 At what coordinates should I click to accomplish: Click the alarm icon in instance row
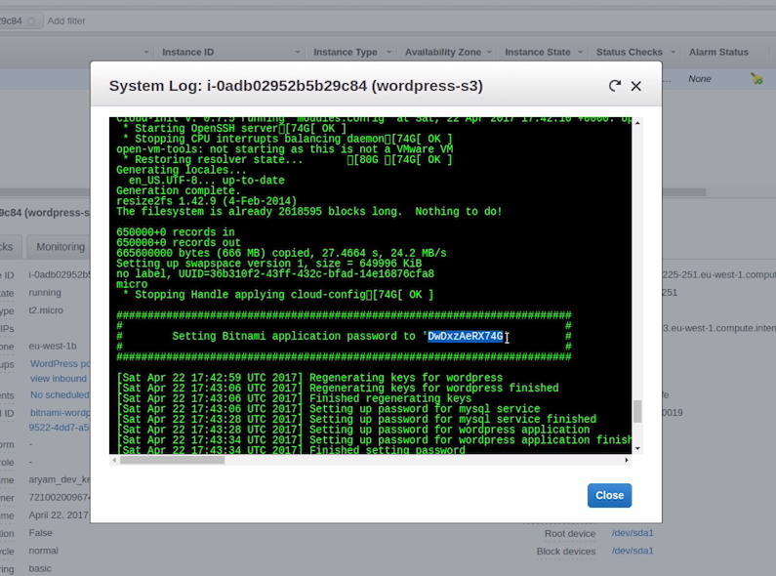click(x=756, y=78)
